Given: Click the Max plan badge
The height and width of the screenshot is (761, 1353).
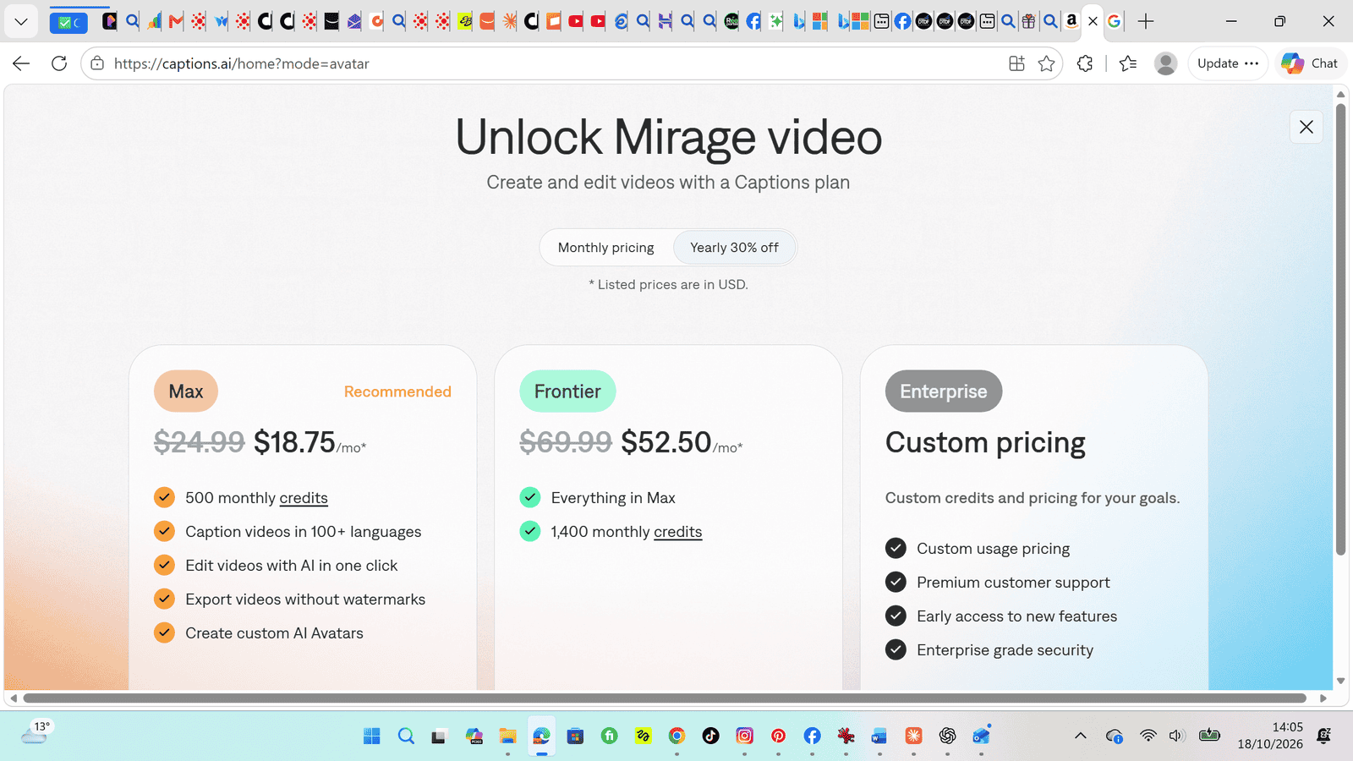Looking at the screenshot, I should coord(186,391).
